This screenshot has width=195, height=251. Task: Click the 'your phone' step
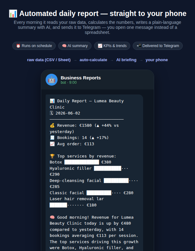[157, 60]
